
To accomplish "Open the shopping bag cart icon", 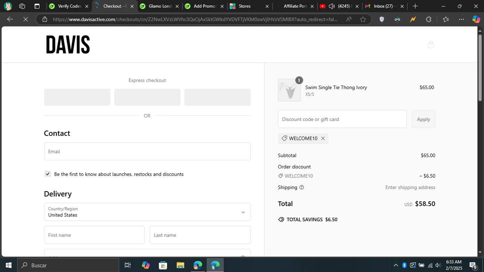I will (431, 45).
